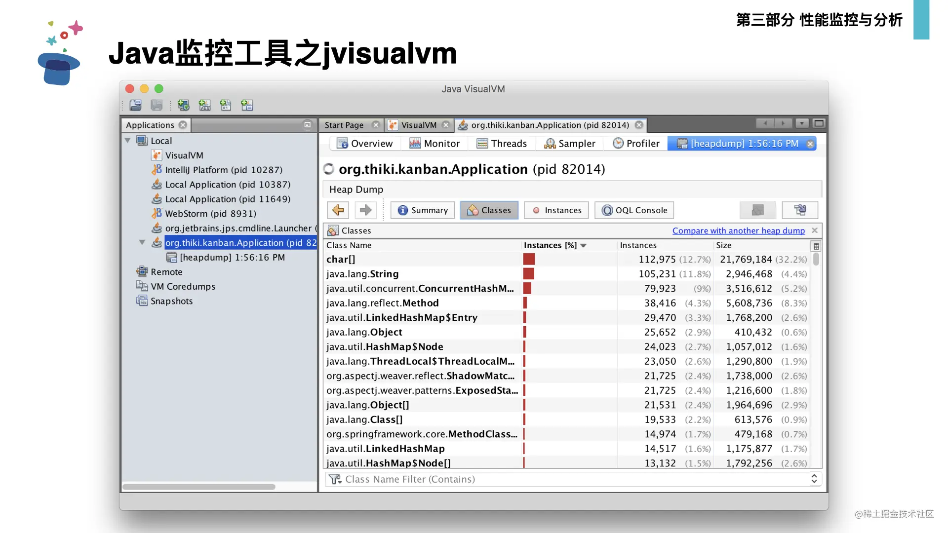Open the Monitor tab

coord(434,143)
